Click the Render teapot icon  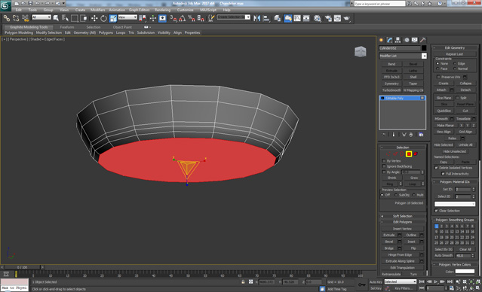(x=347, y=18)
